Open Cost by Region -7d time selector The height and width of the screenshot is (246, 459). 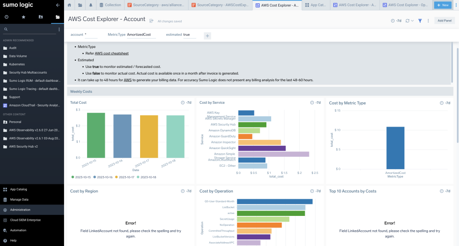click(x=186, y=191)
